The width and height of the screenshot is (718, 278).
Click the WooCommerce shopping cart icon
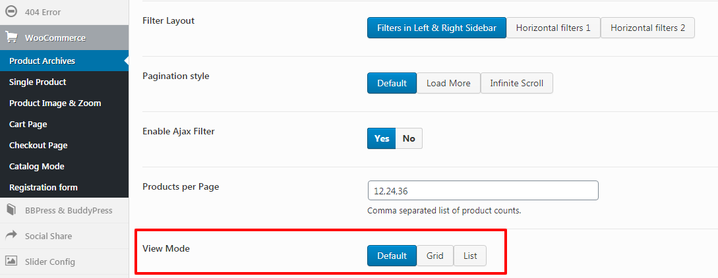[11, 38]
